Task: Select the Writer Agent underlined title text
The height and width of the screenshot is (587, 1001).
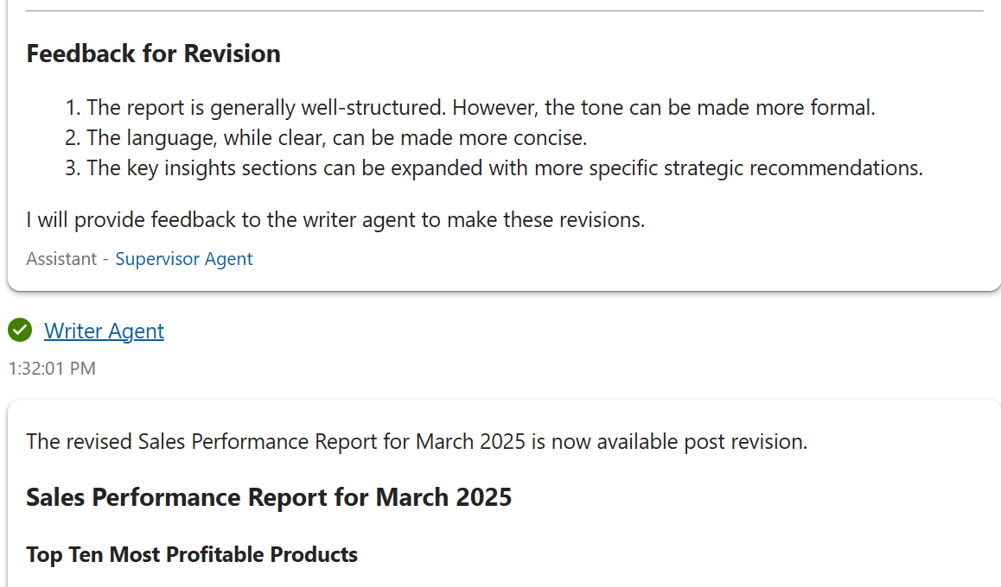Action: (x=104, y=331)
